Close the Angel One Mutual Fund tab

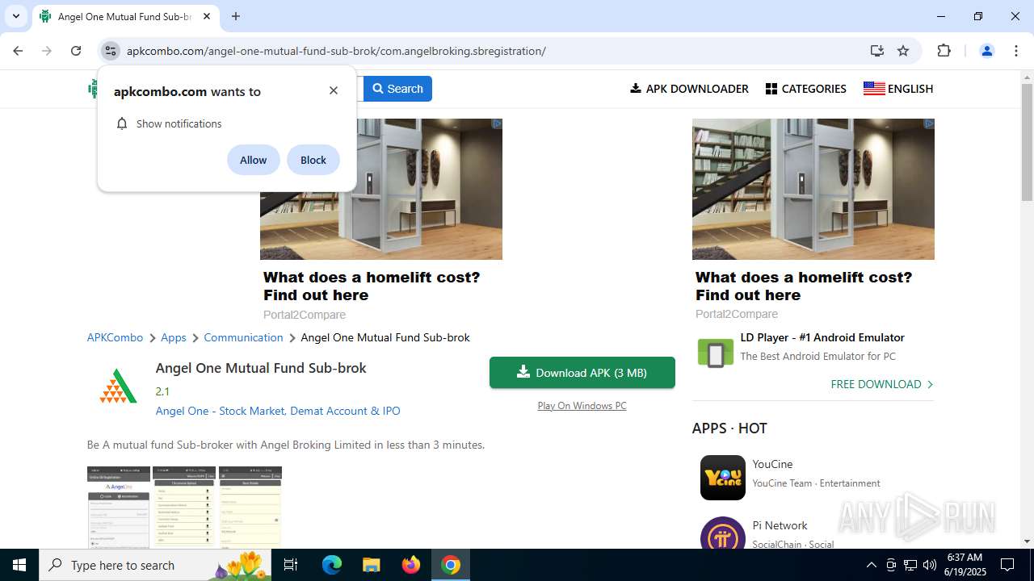pyautogui.click(x=207, y=16)
